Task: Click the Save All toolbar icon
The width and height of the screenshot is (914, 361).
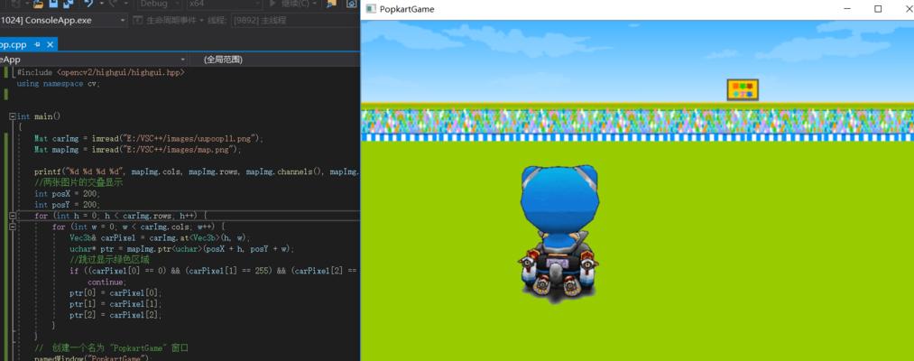Action: pos(69,4)
